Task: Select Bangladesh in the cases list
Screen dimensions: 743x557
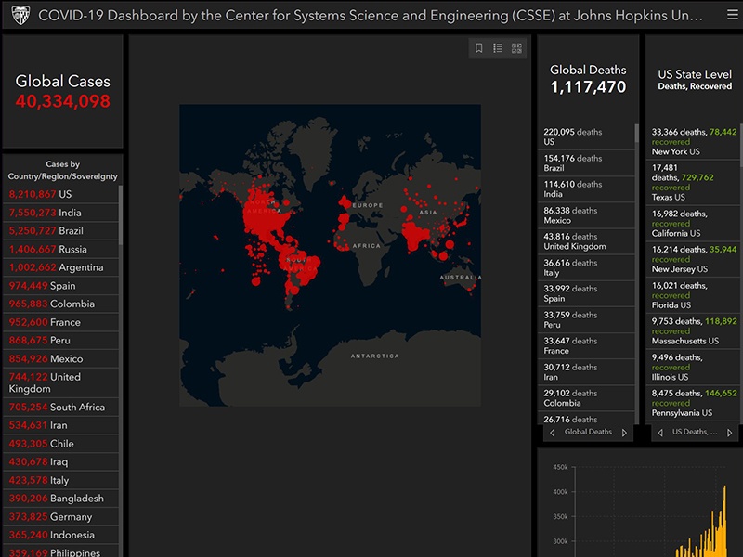Action: click(x=60, y=499)
